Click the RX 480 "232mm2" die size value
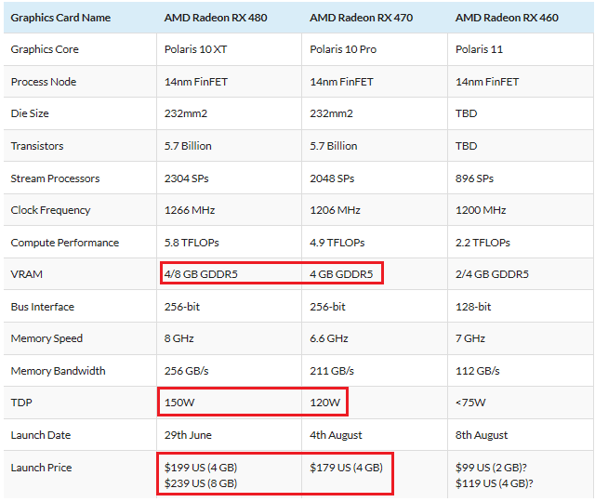Image resolution: width=595 pixels, height=502 pixels. pyautogui.click(x=186, y=113)
